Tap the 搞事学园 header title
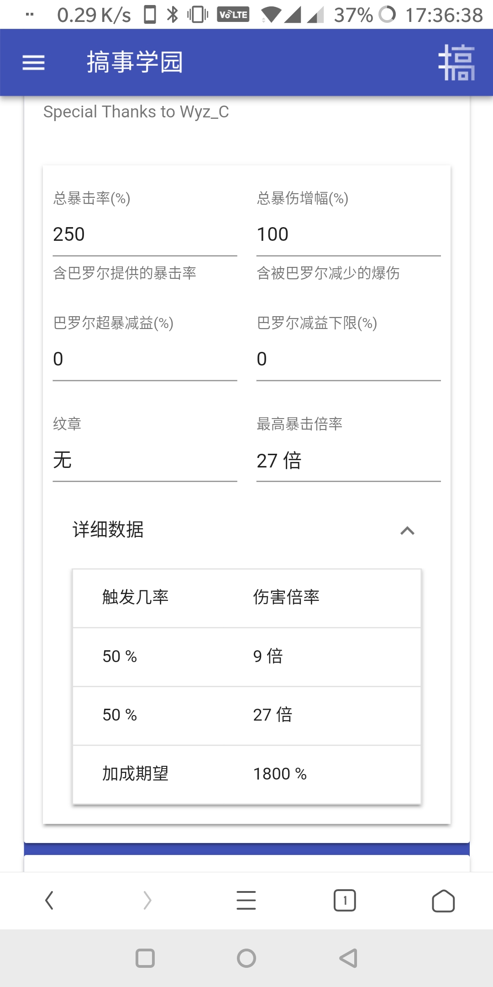The height and width of the screenshot is (987, 493). pyautogui.click(x=135, y=63)
